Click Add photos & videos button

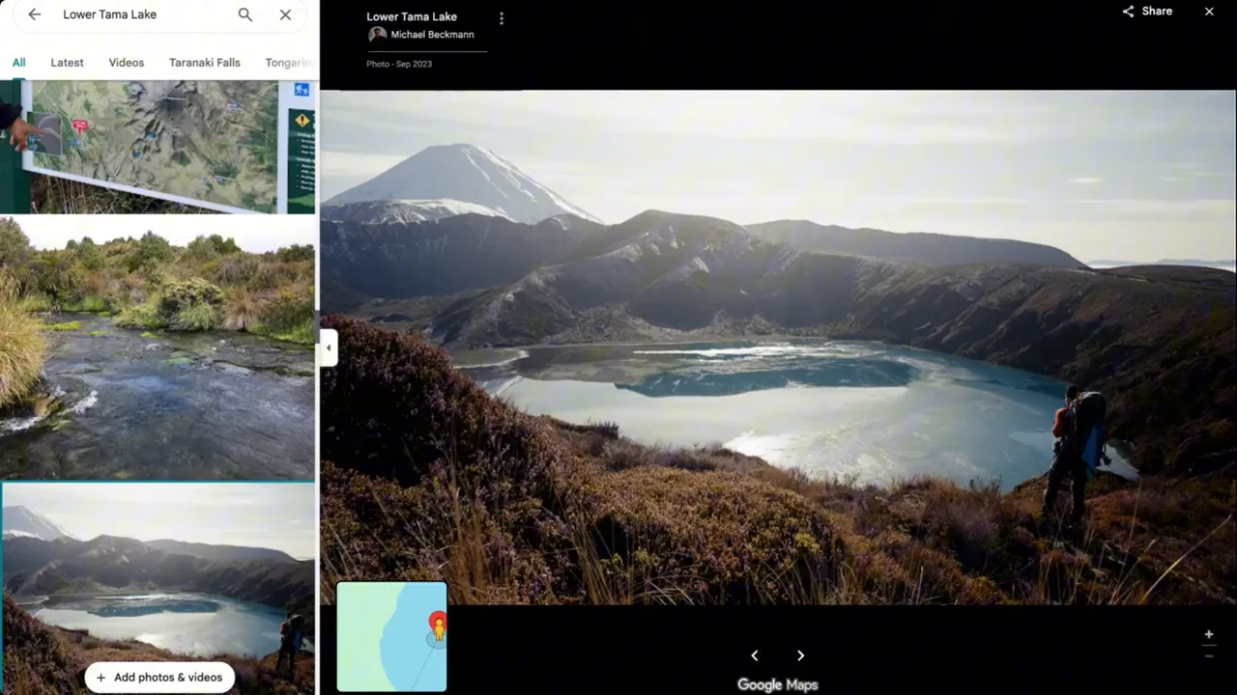coord(159,677)
